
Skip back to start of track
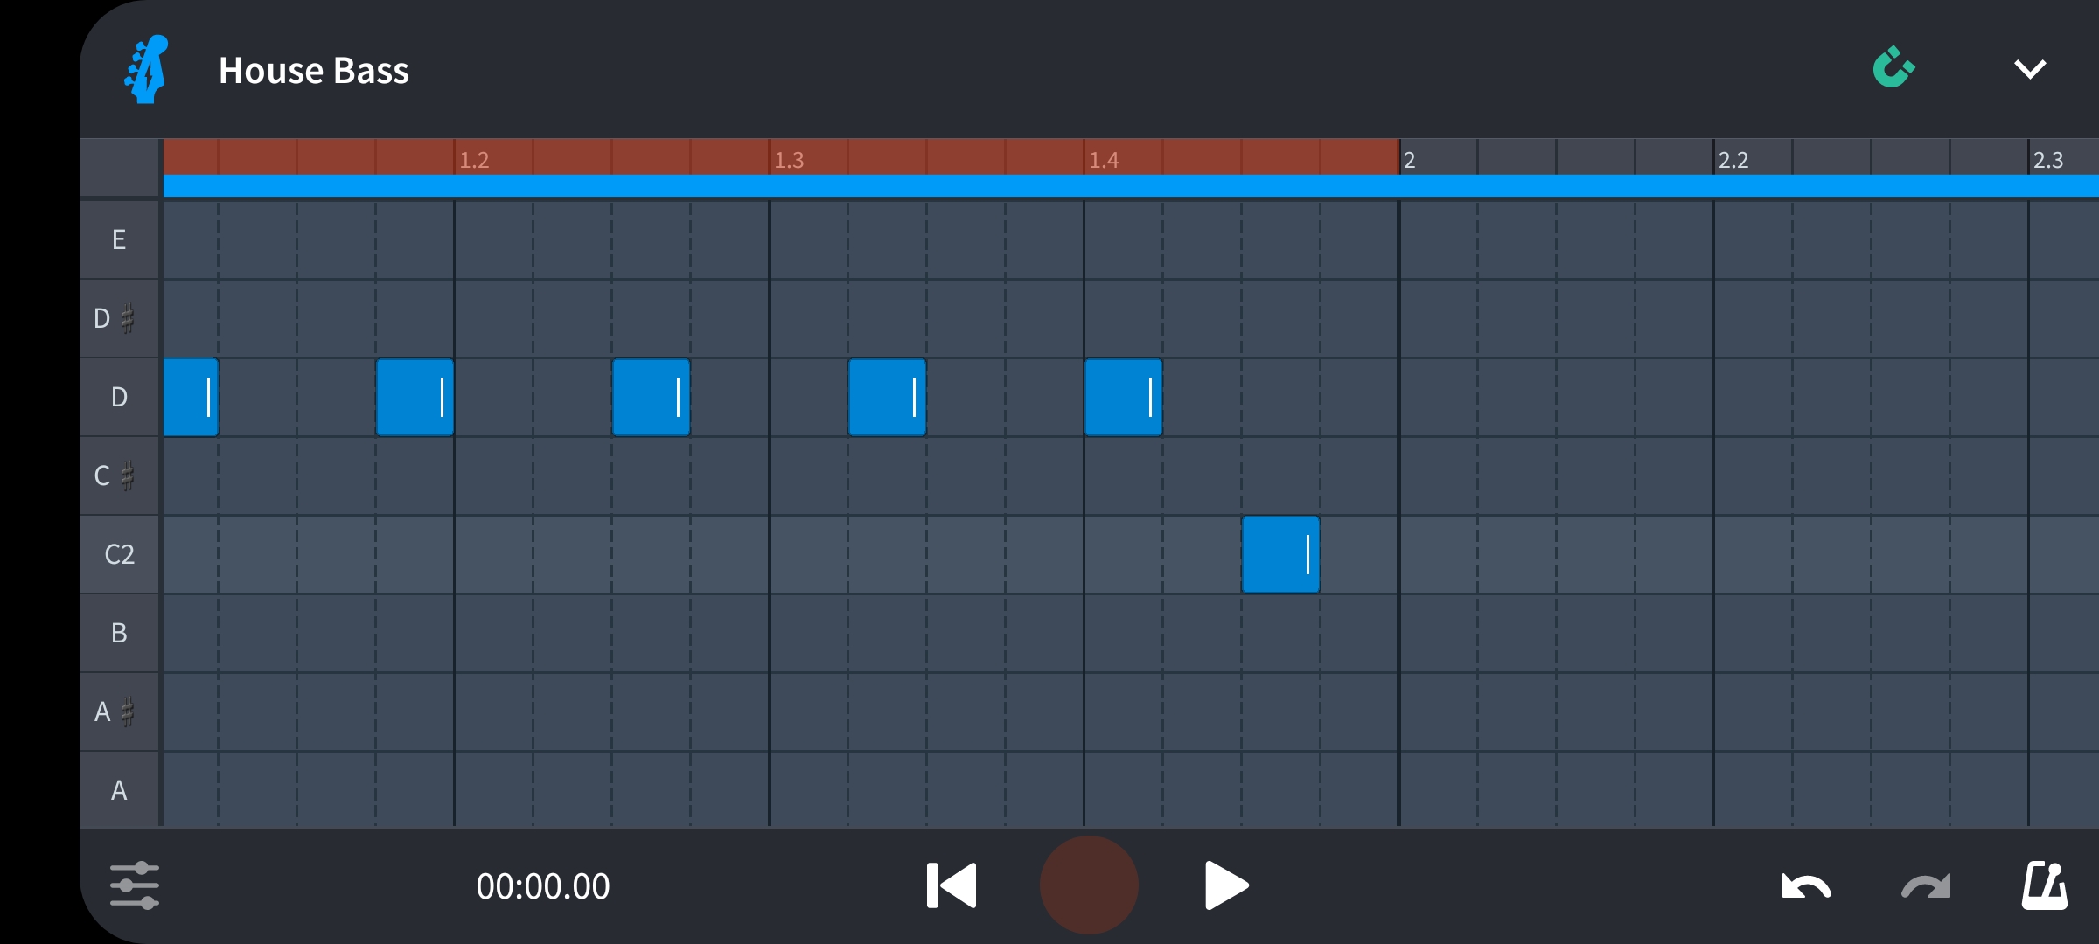pos(952,885)
